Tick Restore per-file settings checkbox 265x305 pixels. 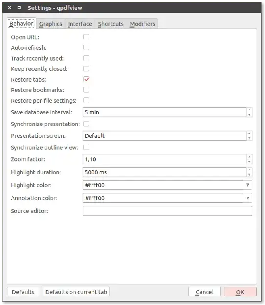pyautogui.click(x=86, y=100)
